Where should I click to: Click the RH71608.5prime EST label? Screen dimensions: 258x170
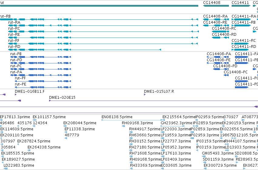coord(145,153)
